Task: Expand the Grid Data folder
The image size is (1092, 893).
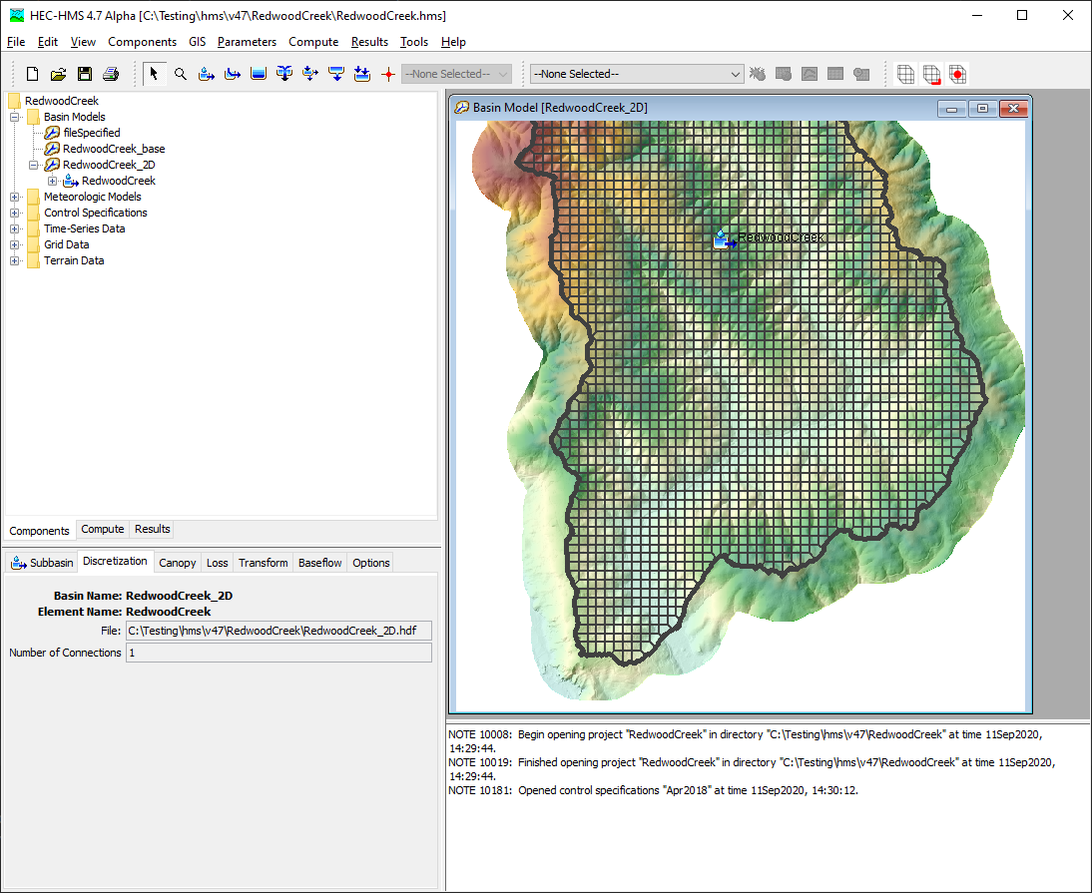Action: [x=14, y=245]
